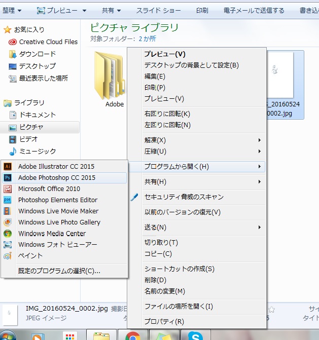Choose コピー(C) from context menu
The image size is (319, 340).
pyautogui.click(x=197, y=253)
